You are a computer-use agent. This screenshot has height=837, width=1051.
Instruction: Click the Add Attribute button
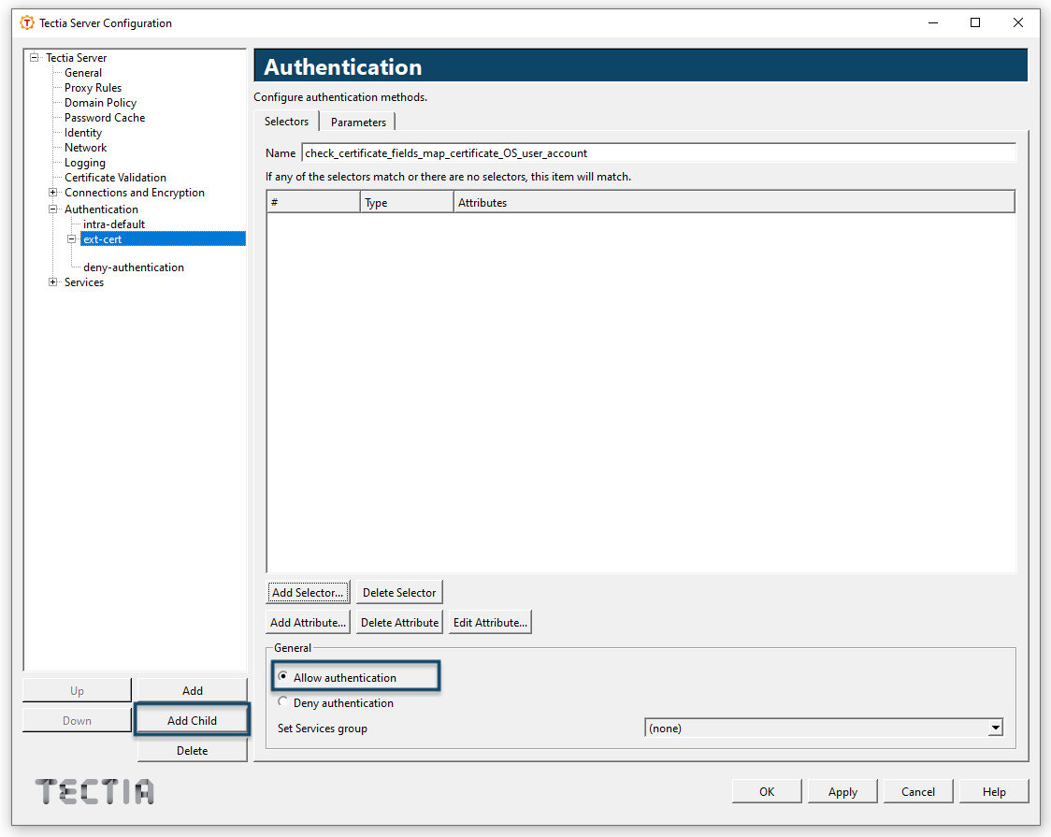[308, 623]
